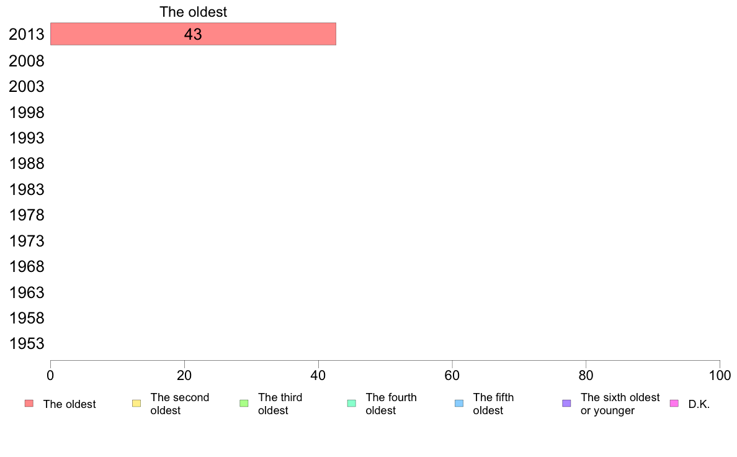Select the blue 'The fifth oldest' swatch
Image resolution: width=737 pixels, height=457 pixels.
point(459,404)
